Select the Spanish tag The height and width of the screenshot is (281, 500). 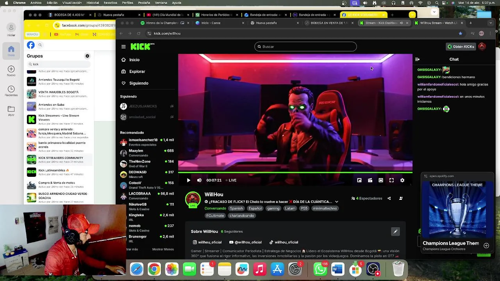(236, 208)
